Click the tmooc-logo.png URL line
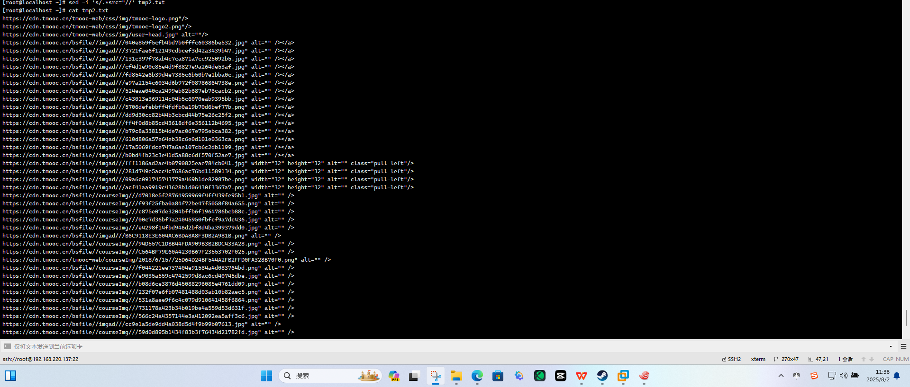Screen dimensions: 910x387 coord(95,18)
